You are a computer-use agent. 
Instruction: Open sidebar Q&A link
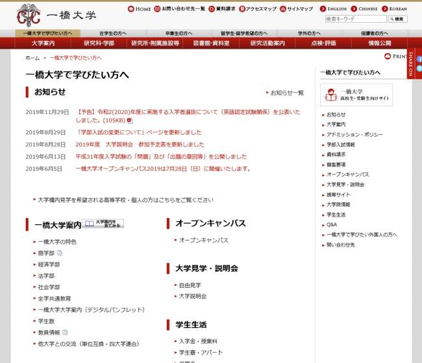point(332,225)
